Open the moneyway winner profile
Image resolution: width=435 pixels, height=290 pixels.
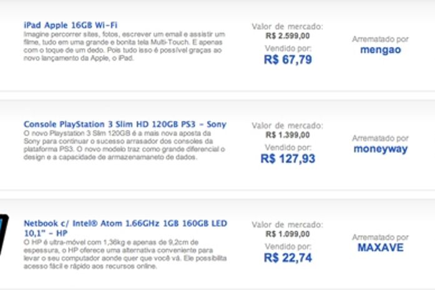click(380, 149)
